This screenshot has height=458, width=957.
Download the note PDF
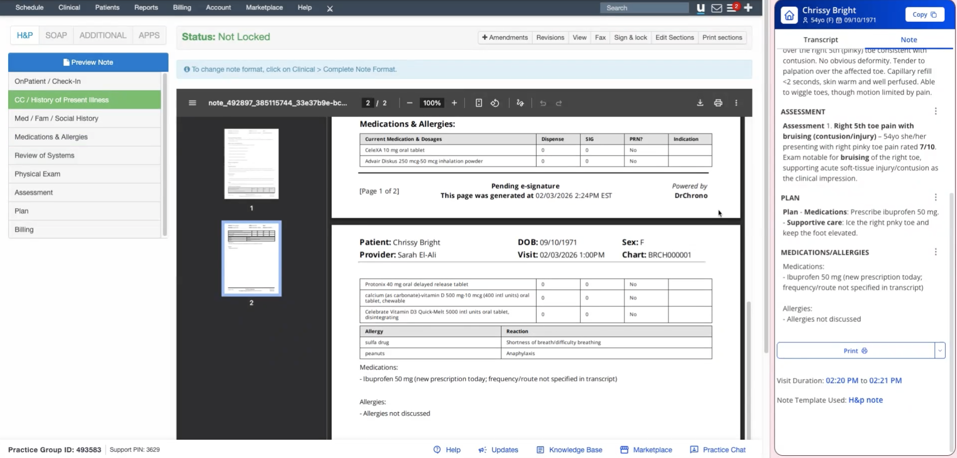(700, 103)
